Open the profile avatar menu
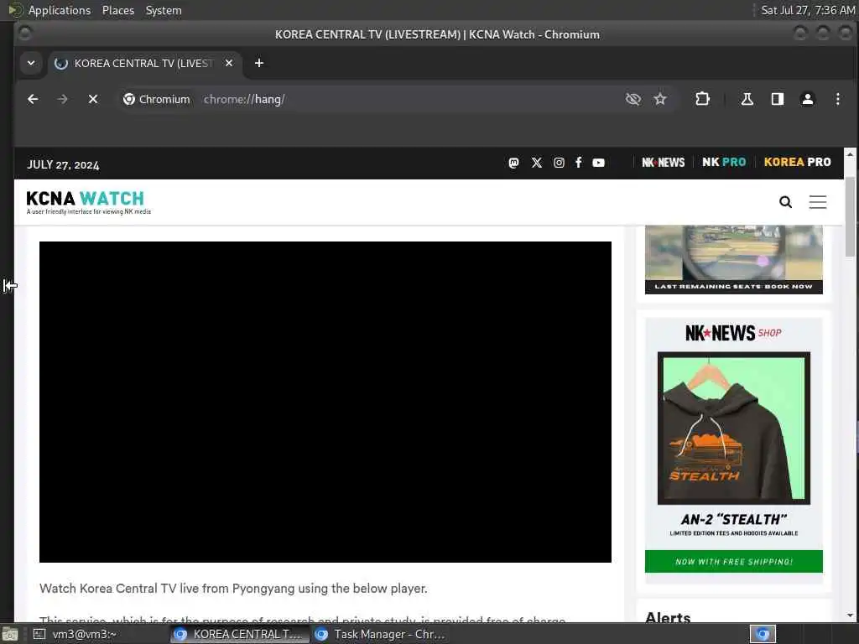 click(808, 99)
